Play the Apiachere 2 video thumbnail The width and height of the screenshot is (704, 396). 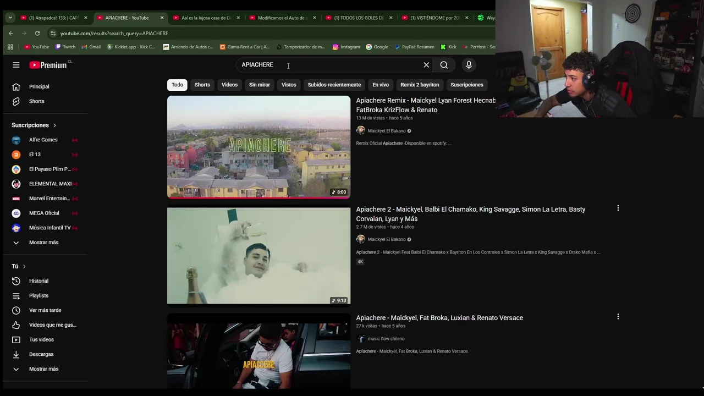tap(258, 256)
